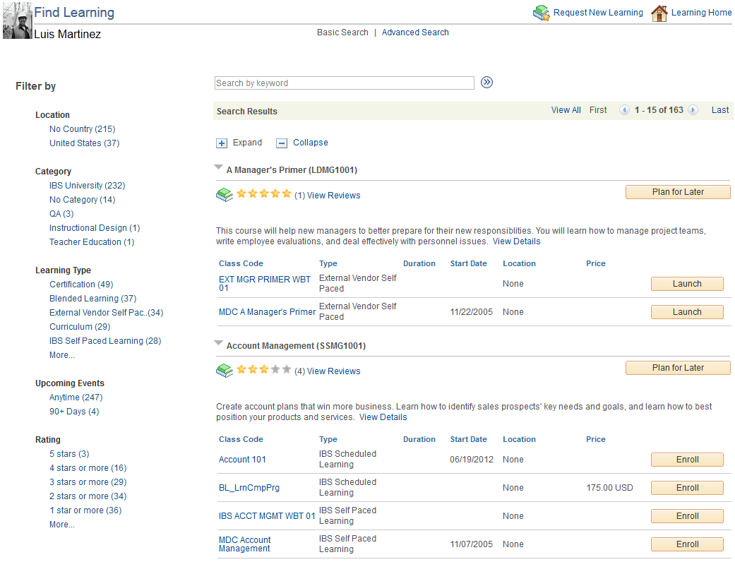Click Luis Martinez's profile picture
This screenshot has width=735, height=562.
point(17,20)
